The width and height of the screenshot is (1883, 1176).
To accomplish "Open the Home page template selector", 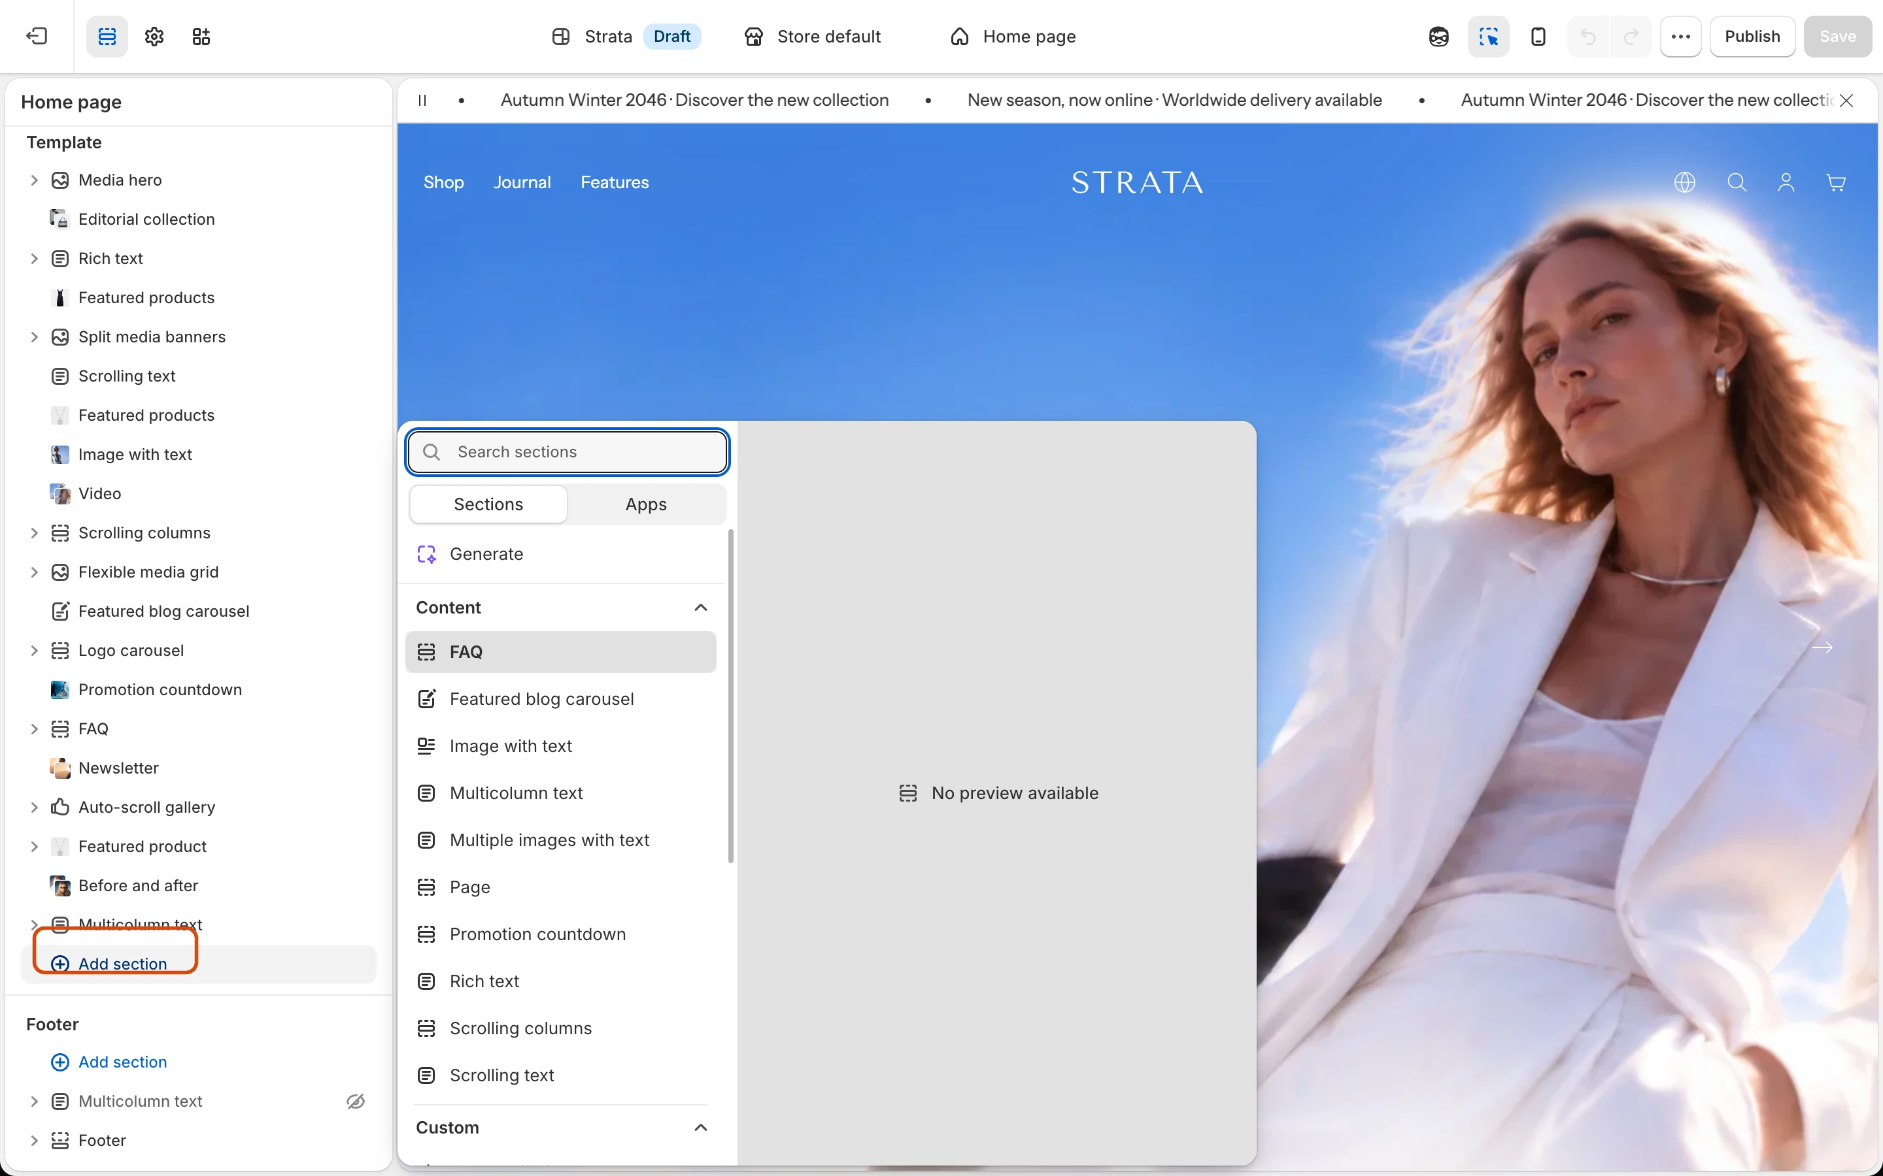I will coord(1013,37).
